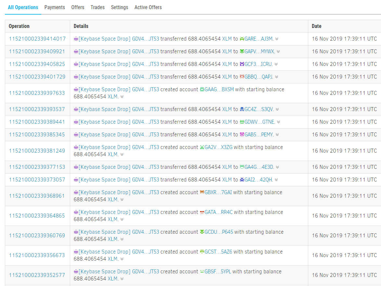Open account link GATA…RR4C
381x286 pixels.
tap(219, 212)
